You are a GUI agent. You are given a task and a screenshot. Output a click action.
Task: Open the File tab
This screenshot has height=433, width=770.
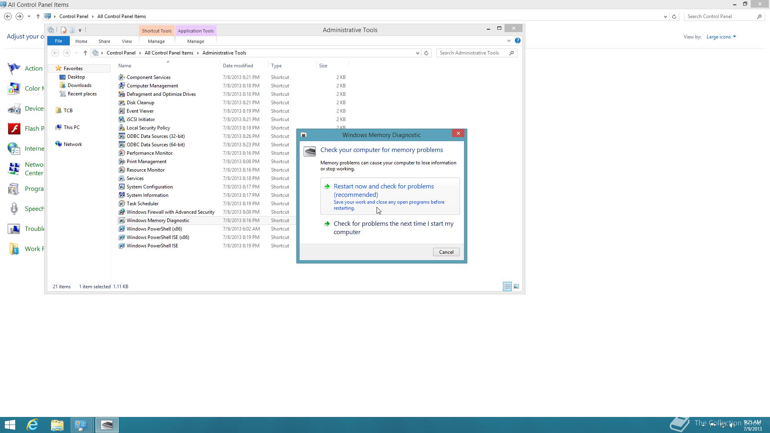click(59, 41)
